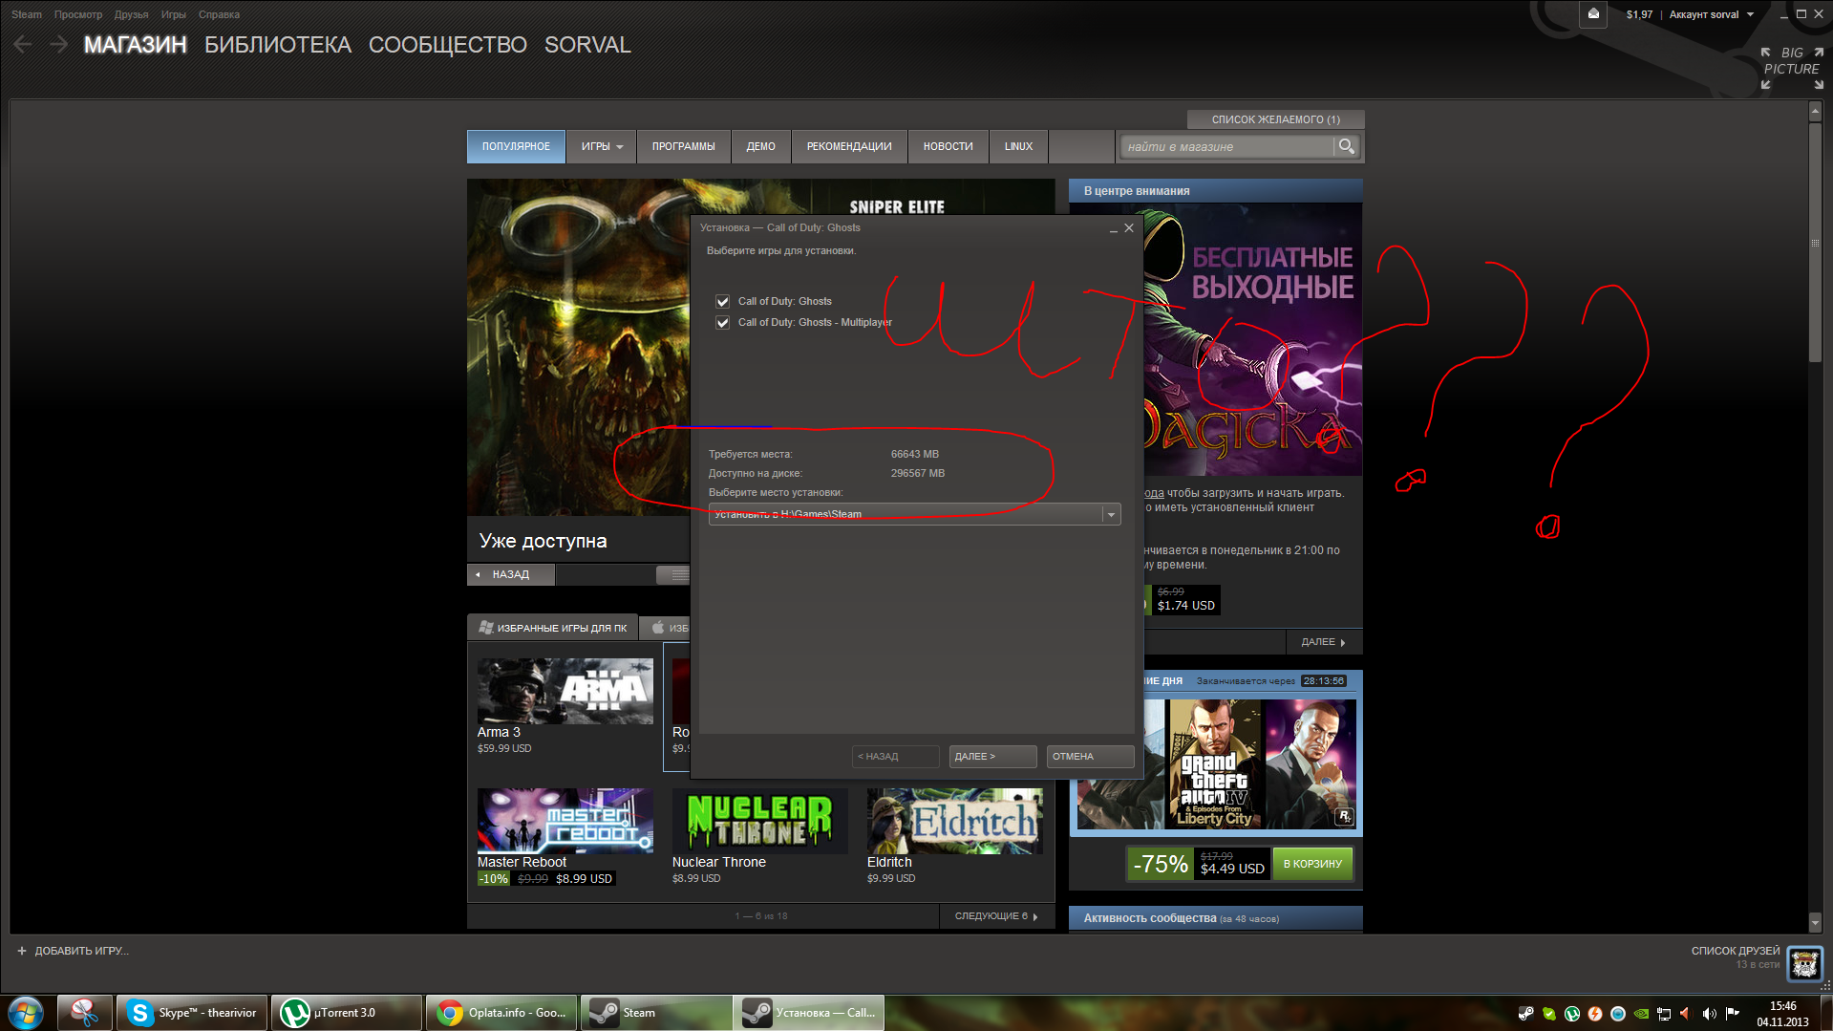Go forward with the right arrow navigation icon
The width and height of the screenshot is (1833, 1031).
(58, 44)
